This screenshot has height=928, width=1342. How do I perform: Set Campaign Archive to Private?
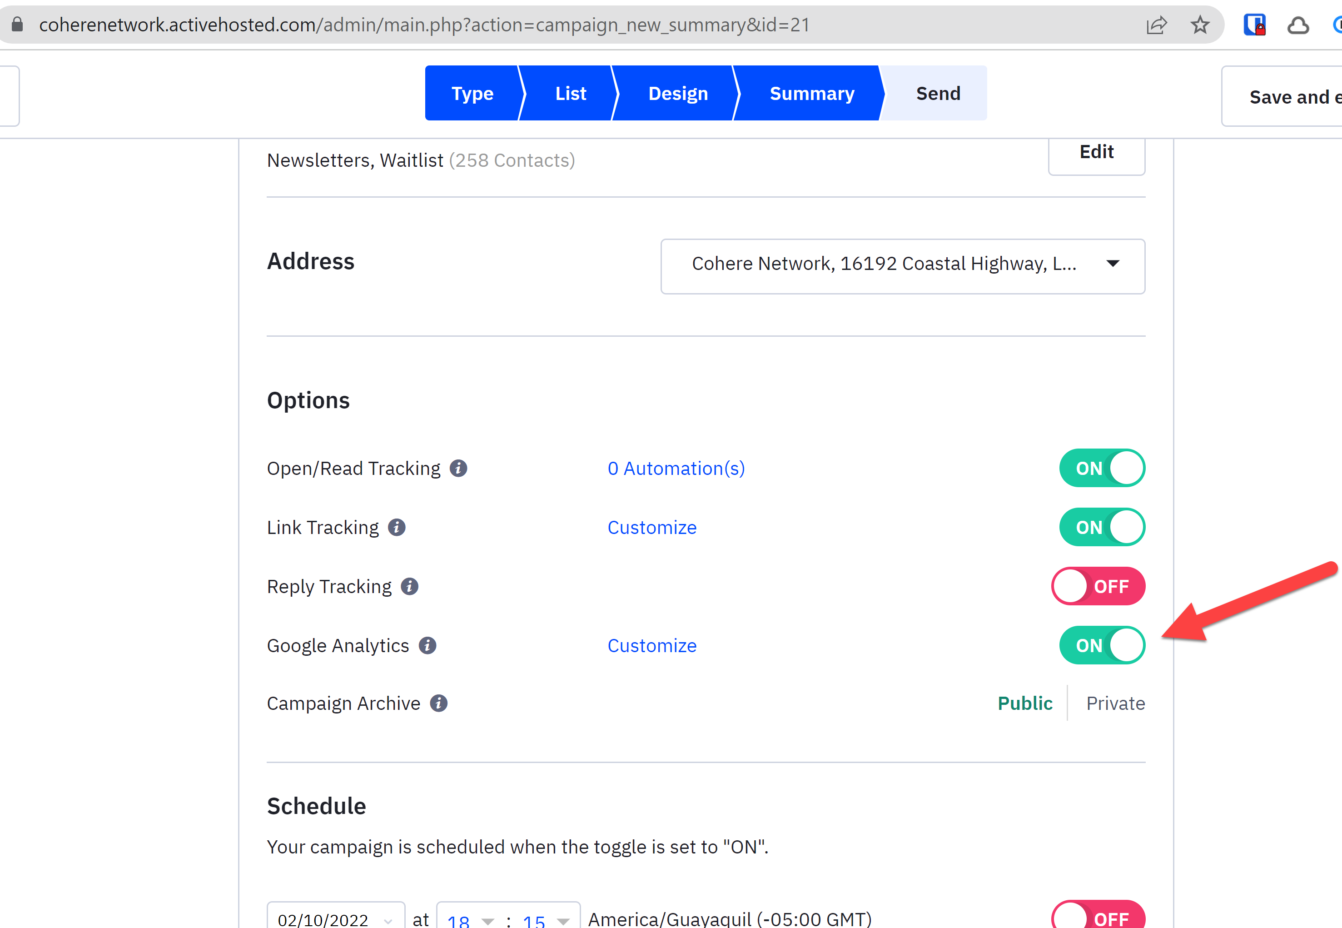(x=1115, y=703)
